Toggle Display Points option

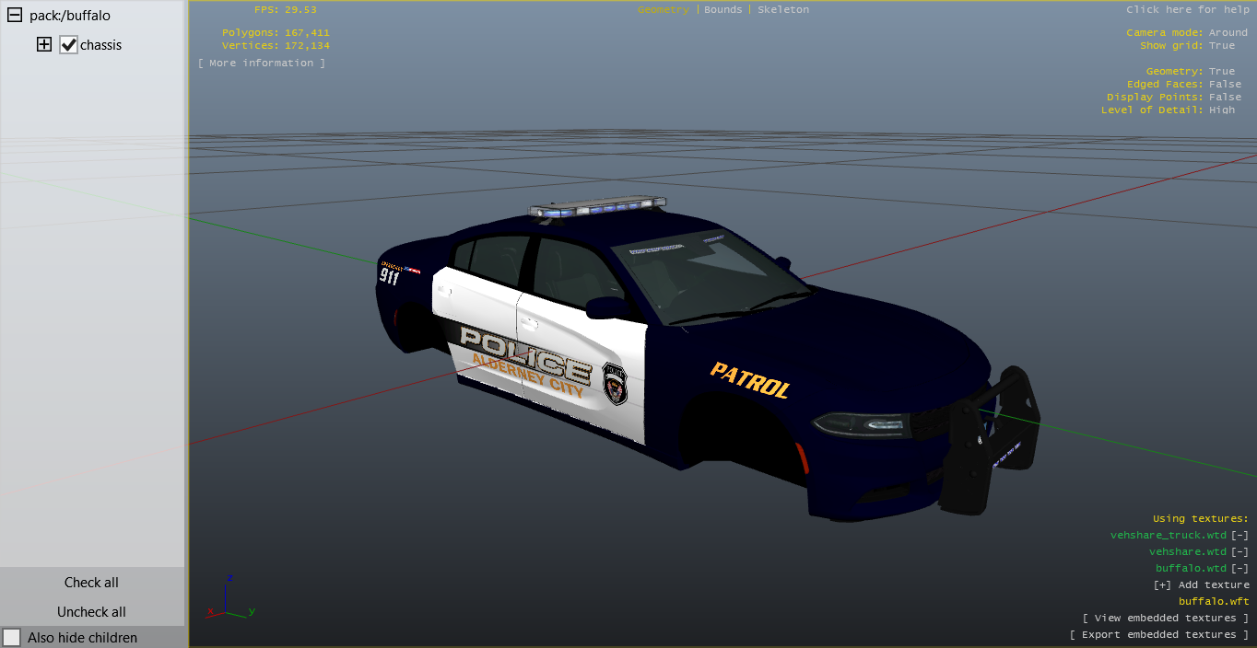[1225, 97]
